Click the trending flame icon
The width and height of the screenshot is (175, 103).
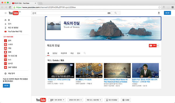[5, 24]
